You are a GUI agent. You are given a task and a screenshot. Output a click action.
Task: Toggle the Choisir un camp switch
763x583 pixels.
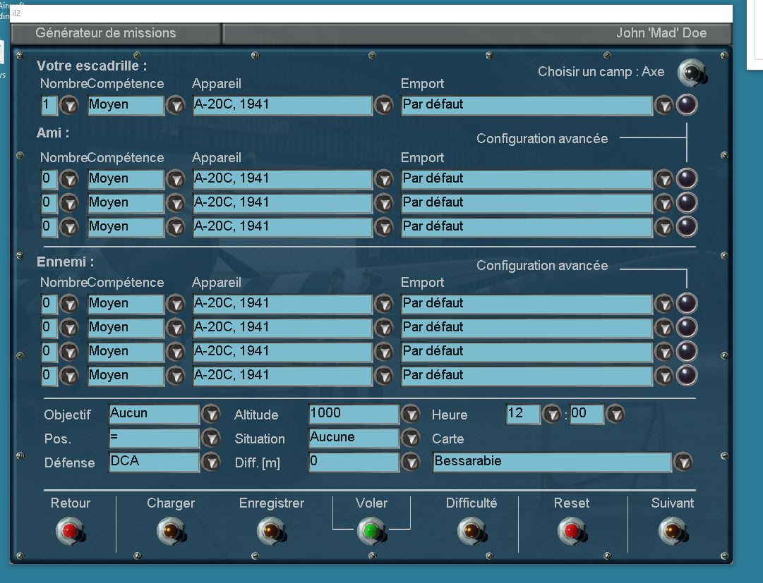click(692, 73)
